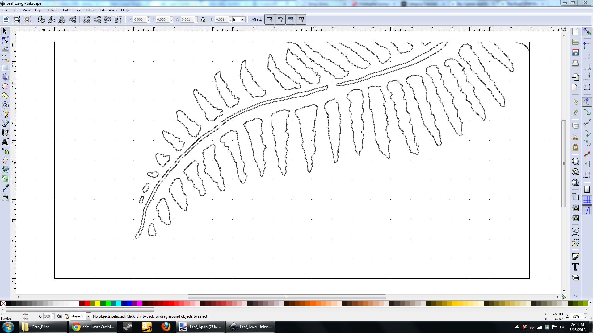593x333 pixels.
Task: Select the Zoom magnifier tool in toolbox
Action: pyautogui.click(x=5, y=59)
